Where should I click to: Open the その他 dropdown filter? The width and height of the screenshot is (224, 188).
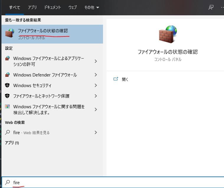(91, 8)
